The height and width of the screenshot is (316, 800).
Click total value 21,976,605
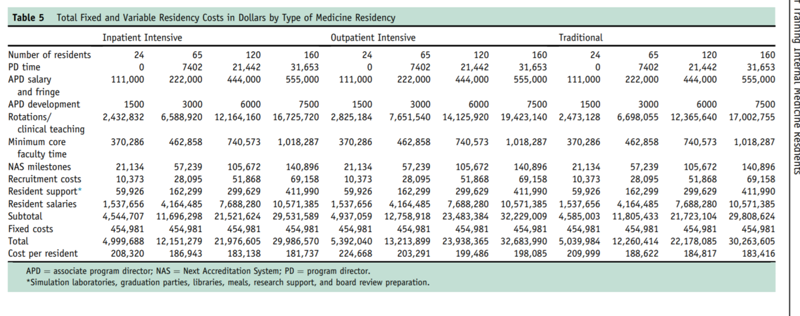click(237, 241)
